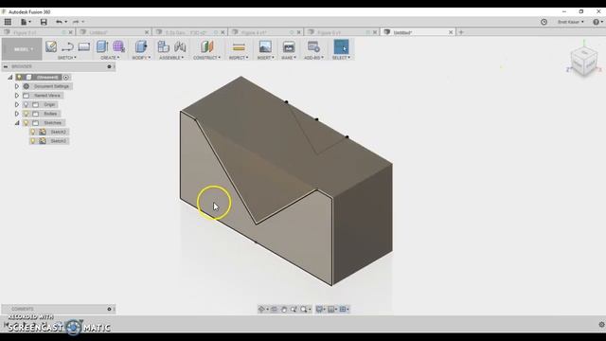
Task: Collapse the Sketches folder
Action: [x=17, y=123]
